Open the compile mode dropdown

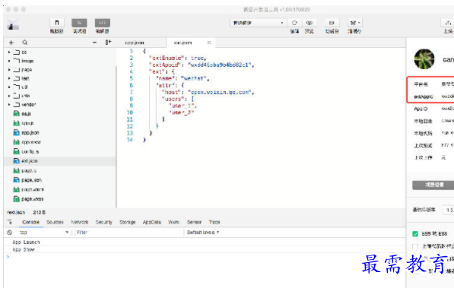(258, 23)
